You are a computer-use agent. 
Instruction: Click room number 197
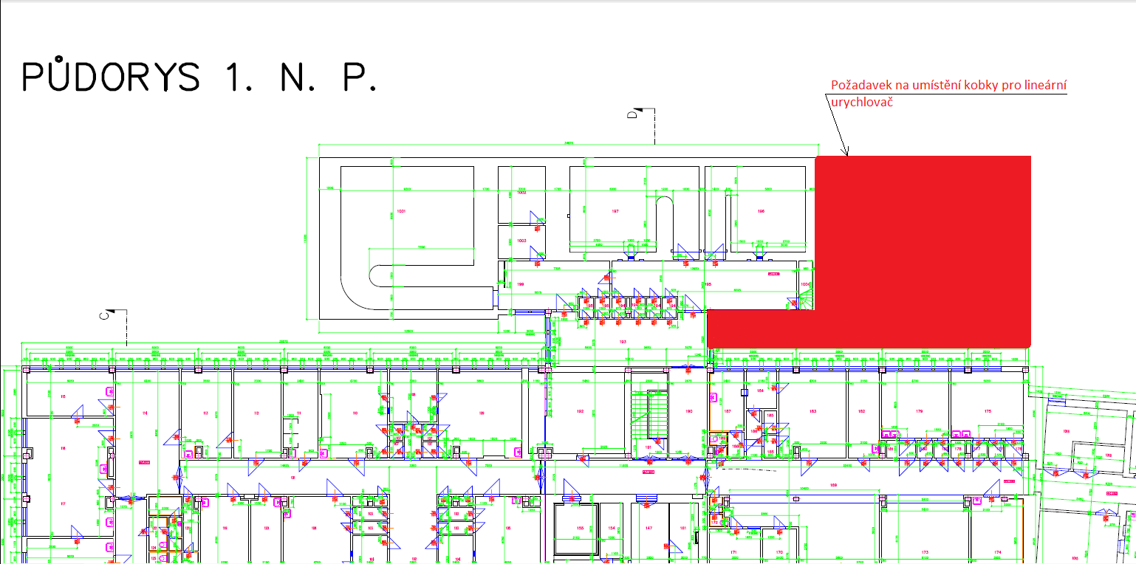click(613, 211)
